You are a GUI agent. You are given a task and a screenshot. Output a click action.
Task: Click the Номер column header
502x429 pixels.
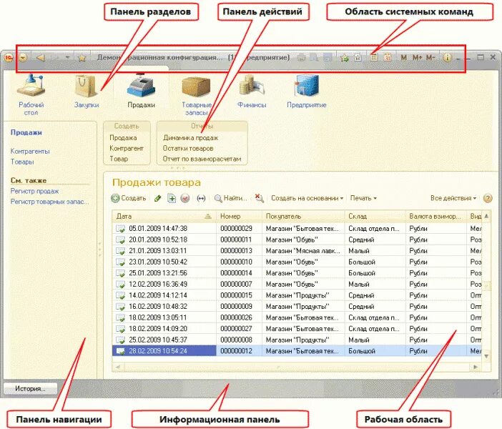pyautogui.click(x=239, y=217)
